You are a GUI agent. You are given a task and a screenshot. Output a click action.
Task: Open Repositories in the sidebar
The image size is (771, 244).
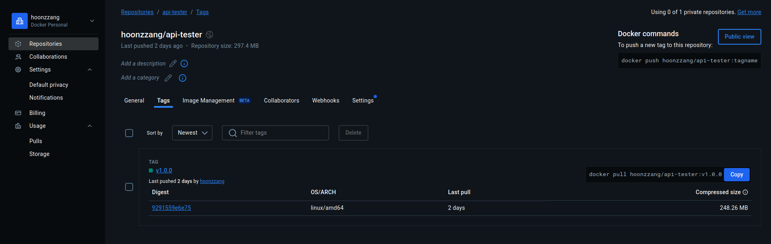pos(53,44)
